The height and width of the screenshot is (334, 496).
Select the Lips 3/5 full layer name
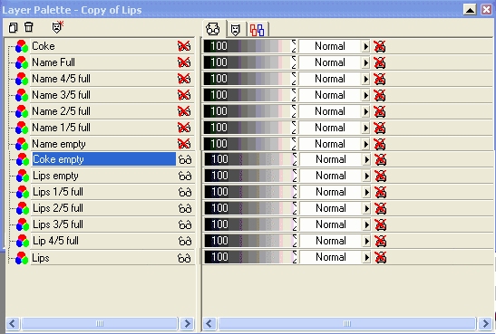[58, 224]
